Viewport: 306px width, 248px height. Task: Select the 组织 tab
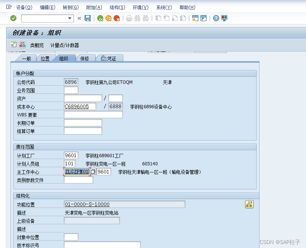coord(64,59)
